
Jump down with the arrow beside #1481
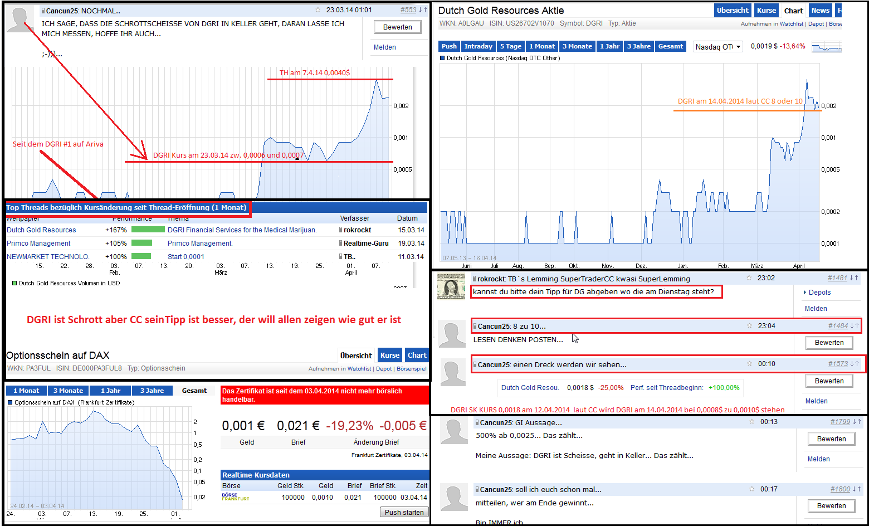point(852,278)
